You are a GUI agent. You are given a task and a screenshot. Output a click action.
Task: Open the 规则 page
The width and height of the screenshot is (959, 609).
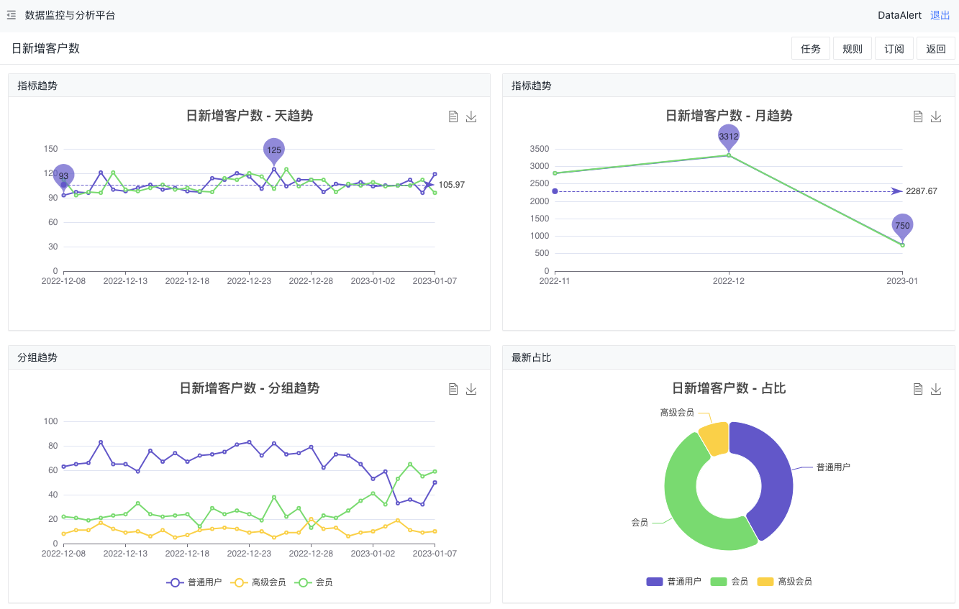point(853,49)
